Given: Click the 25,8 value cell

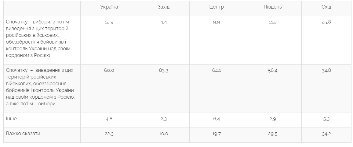Looking at the screenshot, I should coord(326,22).
